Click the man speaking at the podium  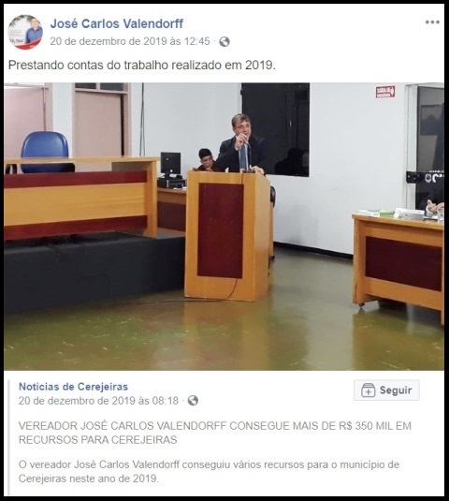click(241, 144)
